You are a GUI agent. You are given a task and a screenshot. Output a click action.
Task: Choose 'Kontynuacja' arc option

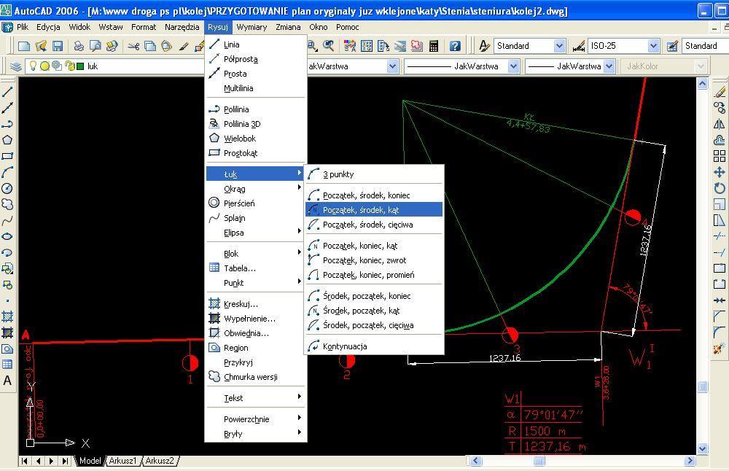pos(374,346)
